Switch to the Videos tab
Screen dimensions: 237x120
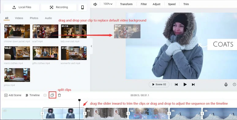(19, 18)
